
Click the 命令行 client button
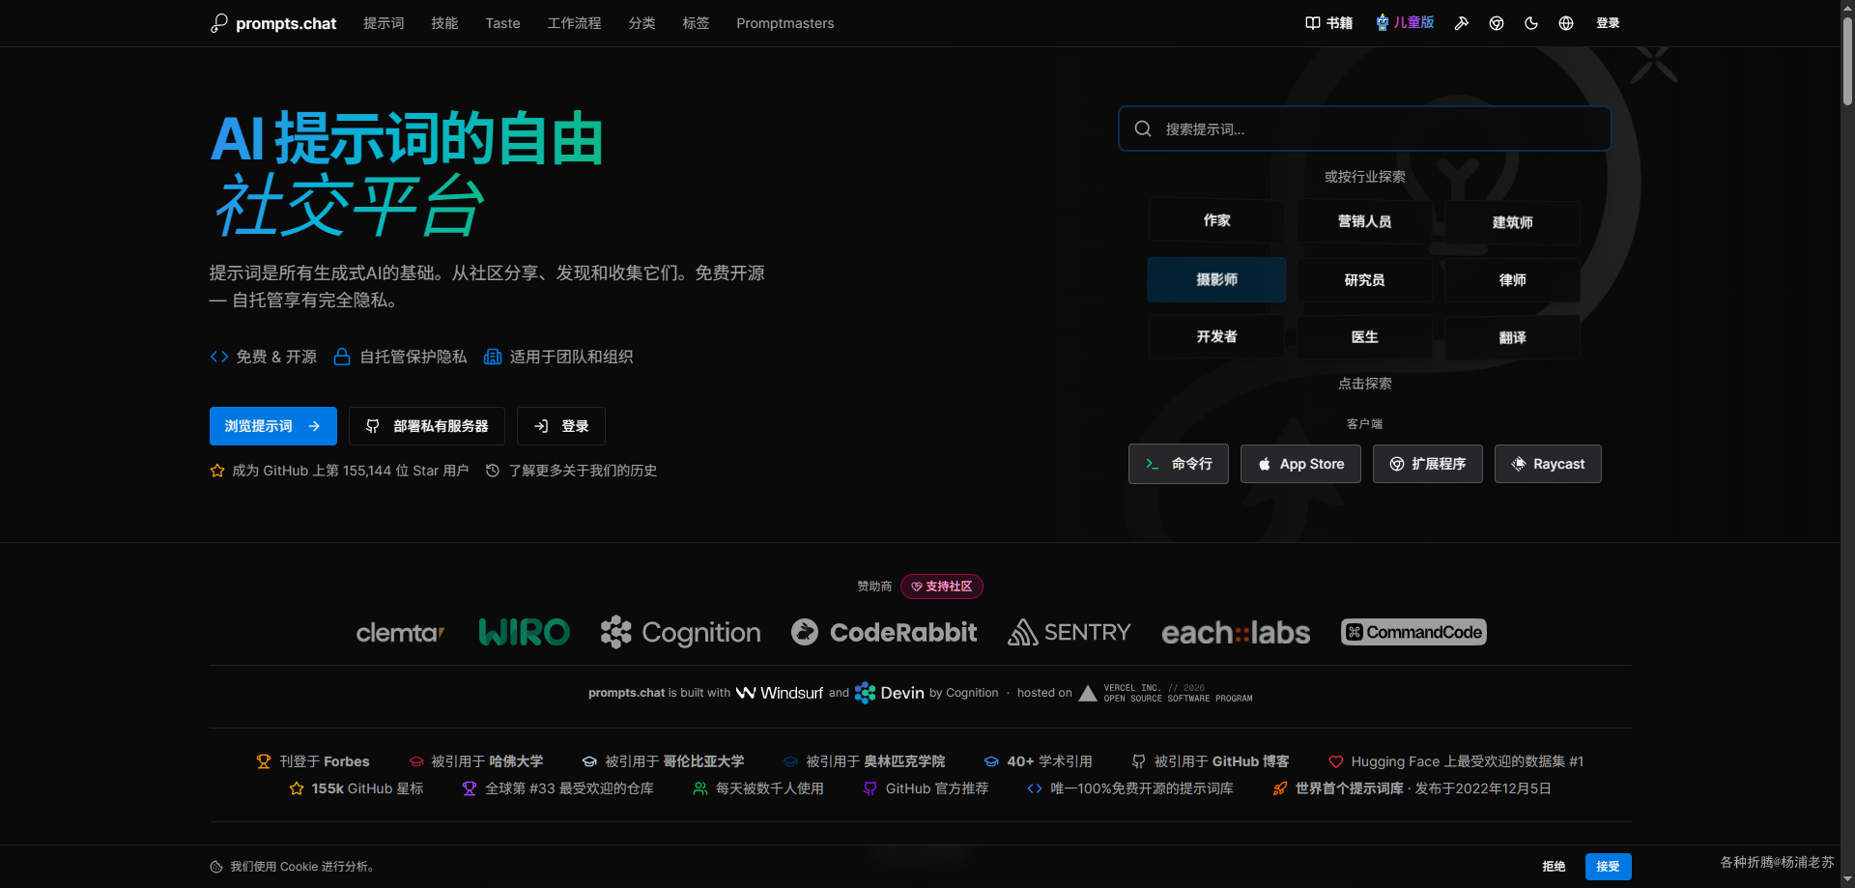pyautogui.click(x=1179, y=464)
